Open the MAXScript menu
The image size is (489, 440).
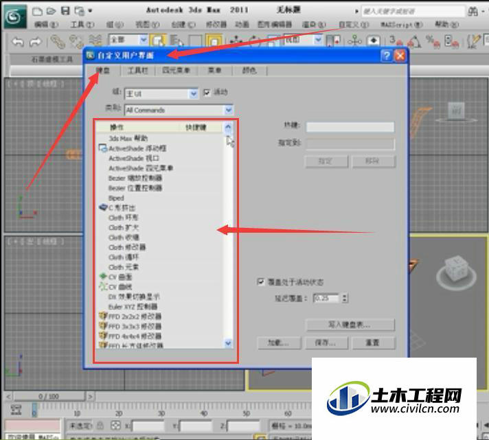(402, 24)
